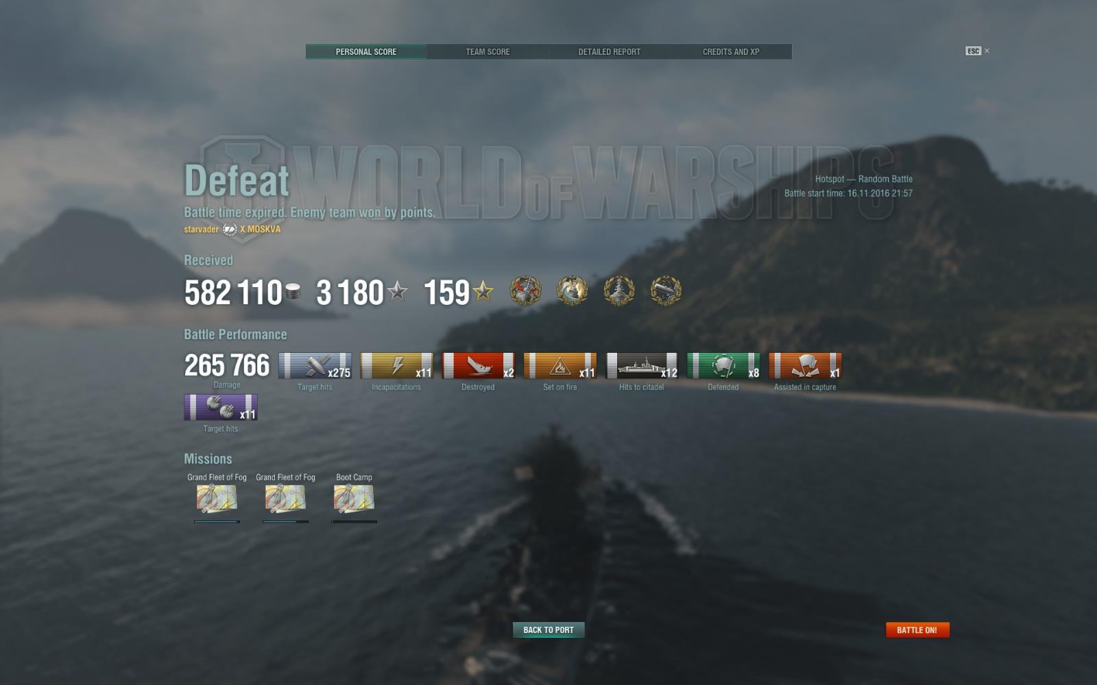Open the Boot Camp mission thumbnail
1097x685 pixels.
[354, 499]
